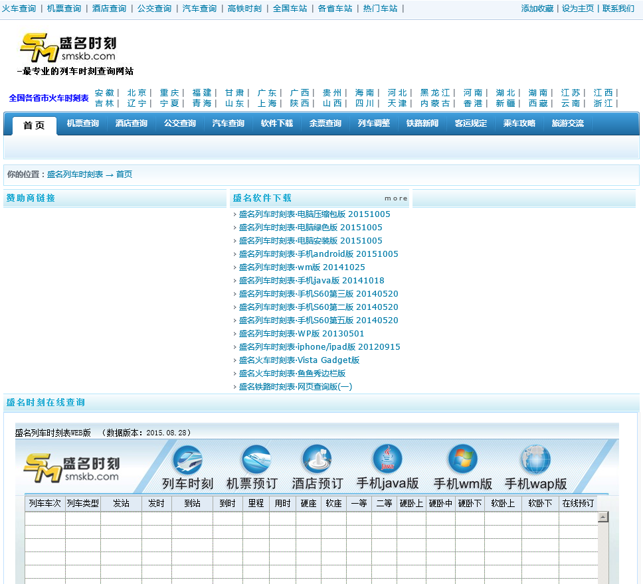
Task: Open the 软件下载 navigation tab
Action: 277,123
